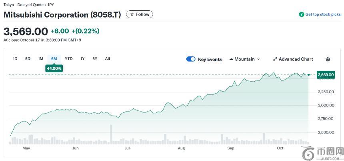Click the star icon in Follow button
344x161 pixels.
coord(132,14)
